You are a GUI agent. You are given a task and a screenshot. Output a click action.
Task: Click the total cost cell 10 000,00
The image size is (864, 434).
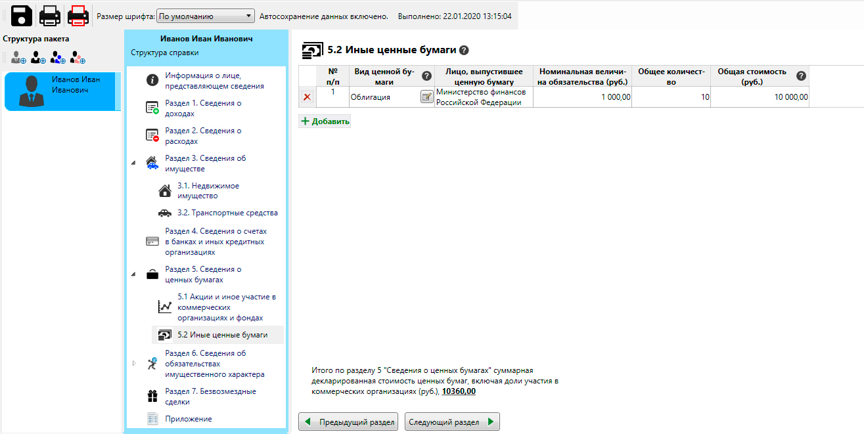click(x=760, y=97)
